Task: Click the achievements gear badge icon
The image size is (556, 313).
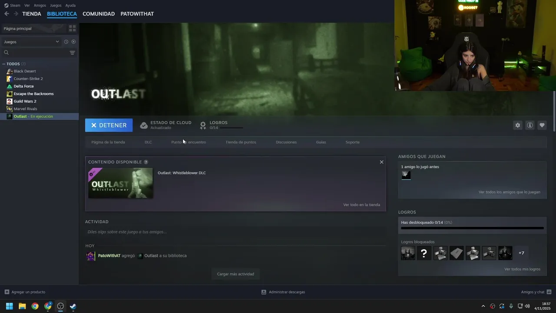Action: [x=203, y=125]
